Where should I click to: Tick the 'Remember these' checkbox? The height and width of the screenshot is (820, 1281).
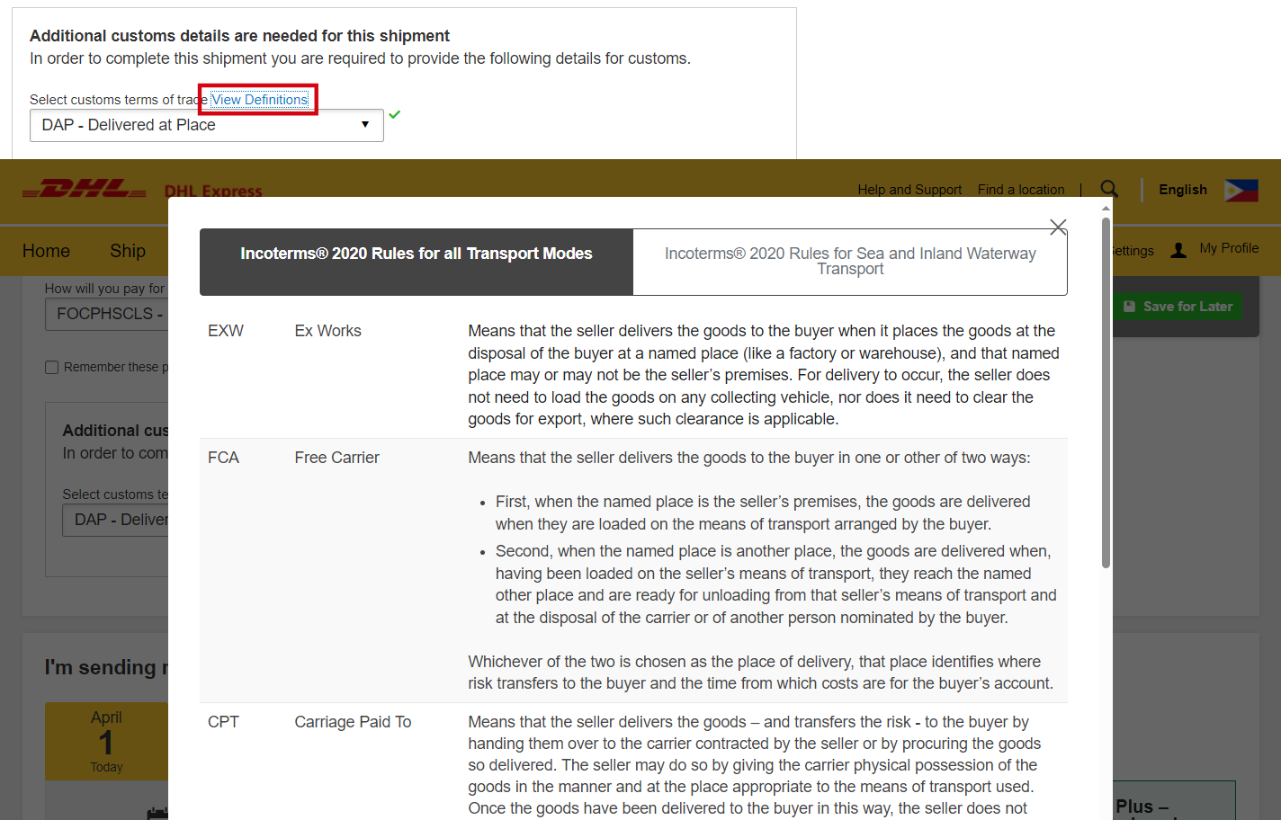click(52, 367)
